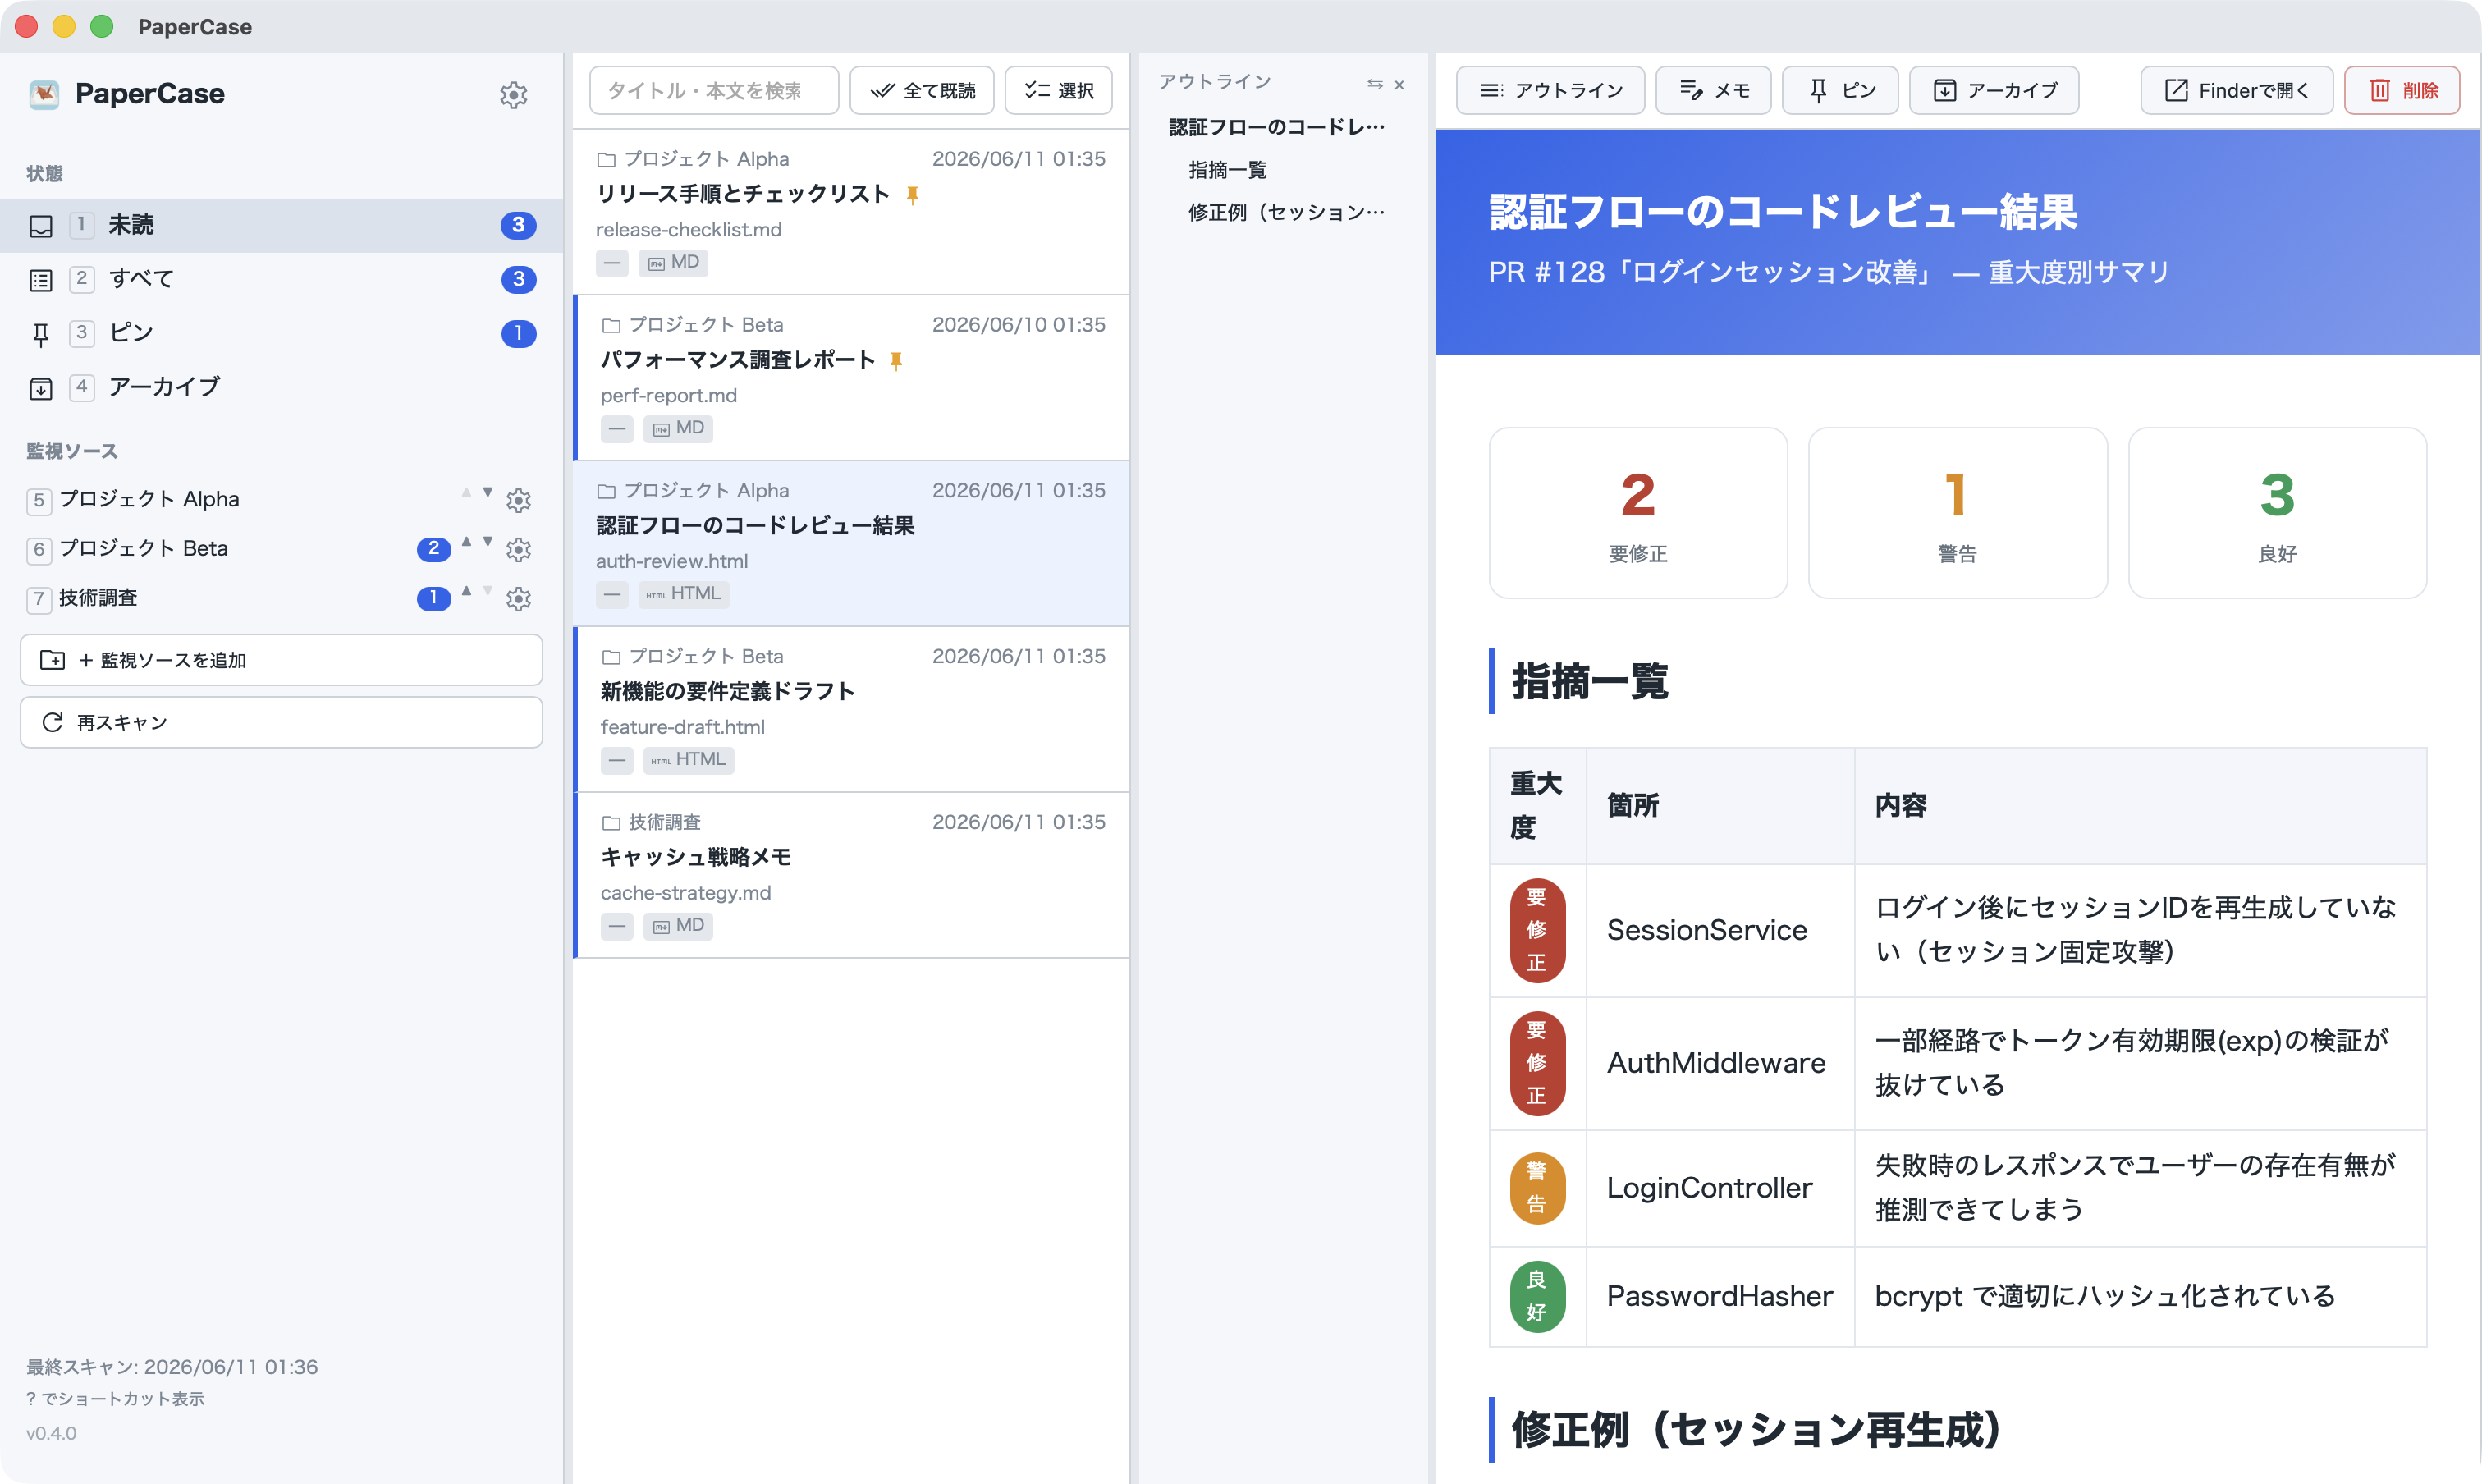2482x1484 pixels.
Task: Click PasswordHasher cell in the table
Action: click(x=1720, y=1296)
